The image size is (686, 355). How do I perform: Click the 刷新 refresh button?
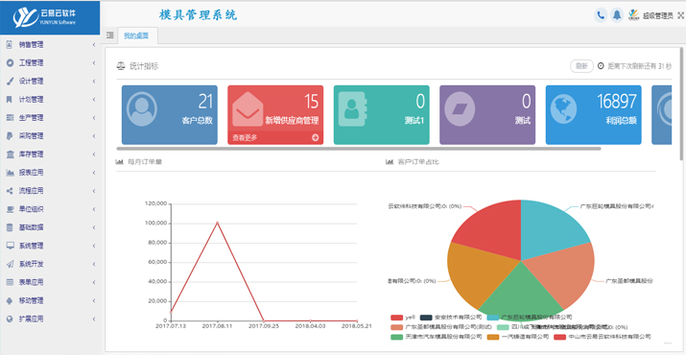tap(581, 66)
